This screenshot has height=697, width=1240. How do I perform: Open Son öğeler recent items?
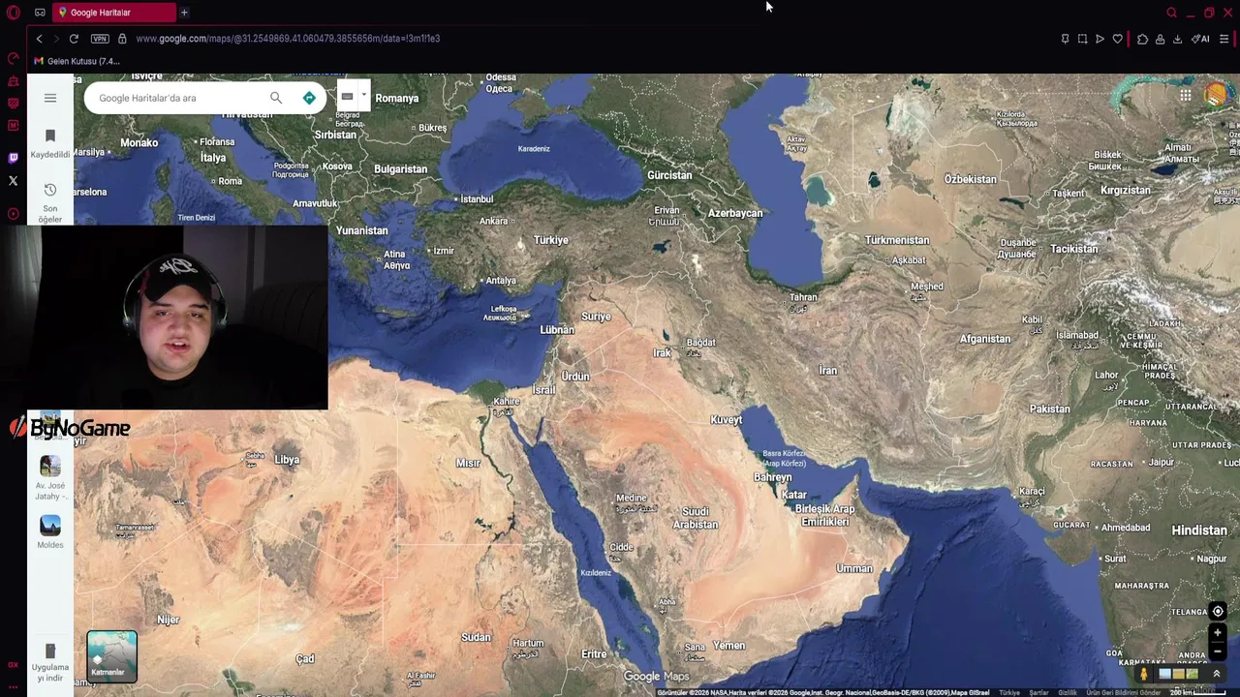coord(50,201)
